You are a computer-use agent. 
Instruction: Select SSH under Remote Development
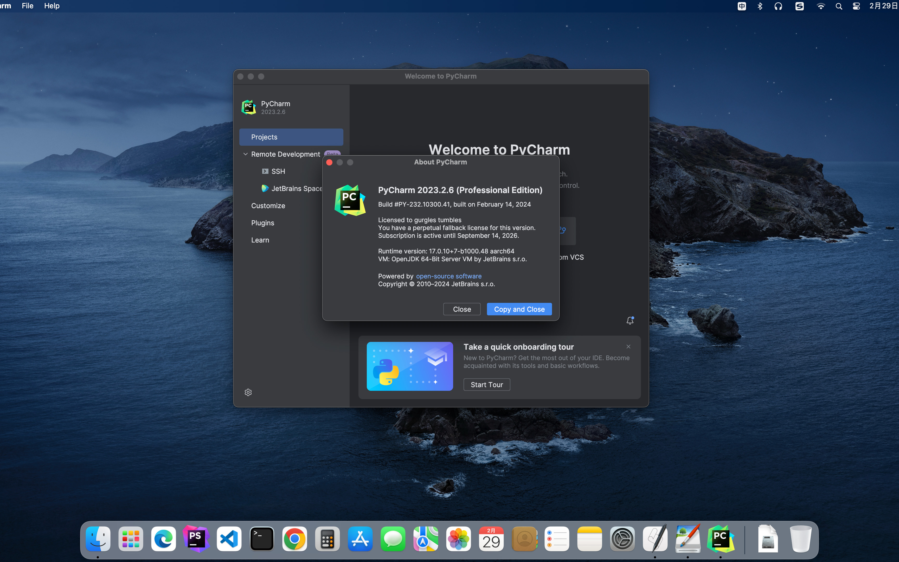coord(273,171)
